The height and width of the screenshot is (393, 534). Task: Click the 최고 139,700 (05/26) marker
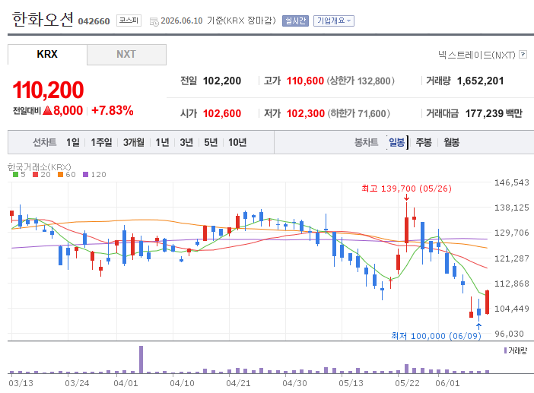point(406,189)
